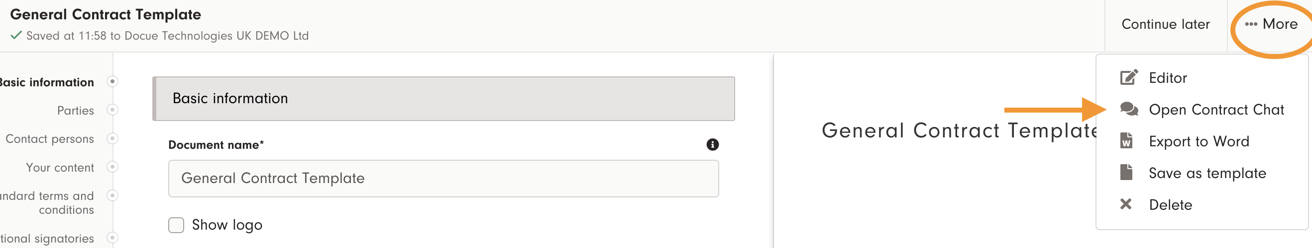
Task: Enable the Show logo checkbox
Action: click(x=176, y=225)
